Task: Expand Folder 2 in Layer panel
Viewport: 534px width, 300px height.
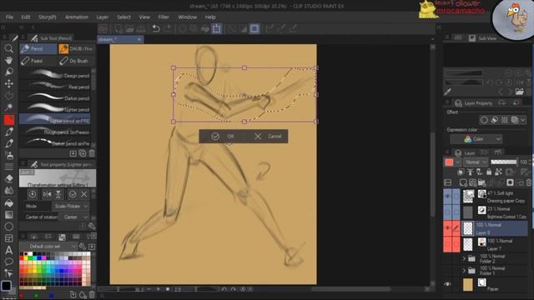Action: (464, 259)
